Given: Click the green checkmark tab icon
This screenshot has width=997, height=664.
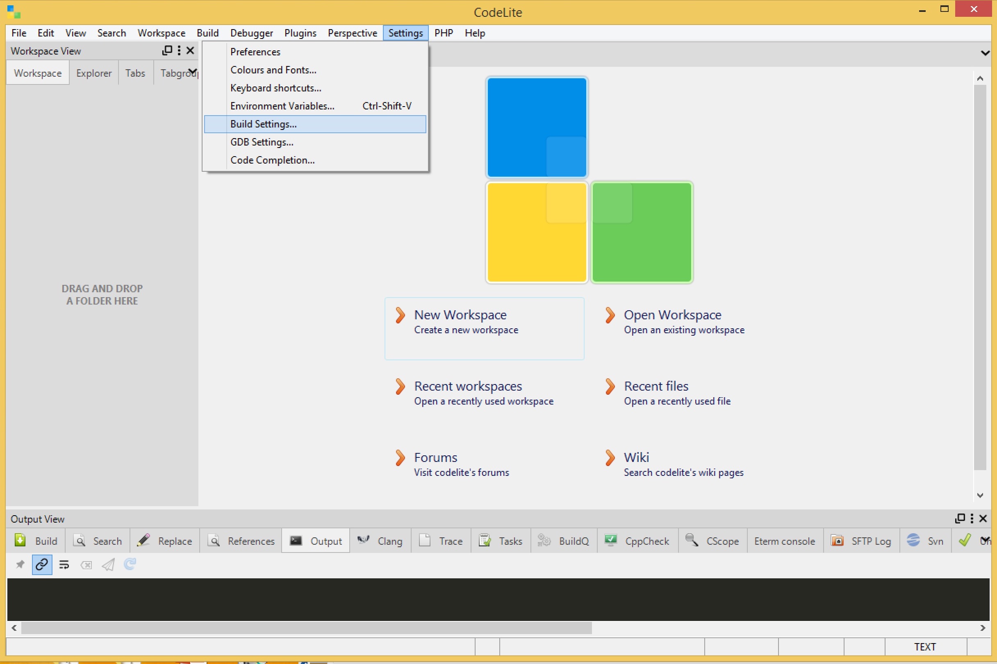Looking at the screenshot, I should 965,540.
